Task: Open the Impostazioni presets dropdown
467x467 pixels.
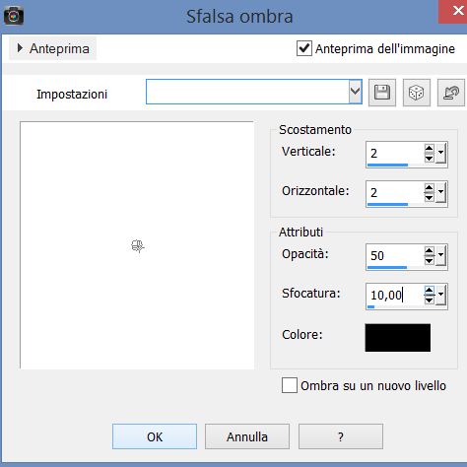Action: (x=355, y=92)
